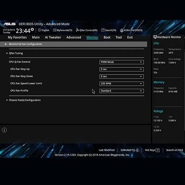Click CPU Fan Profile label
This screenshot has height=185, width=185.
(x=19, y=91)
